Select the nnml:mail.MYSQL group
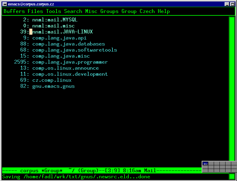237x181 pixels. coord(55,20)
